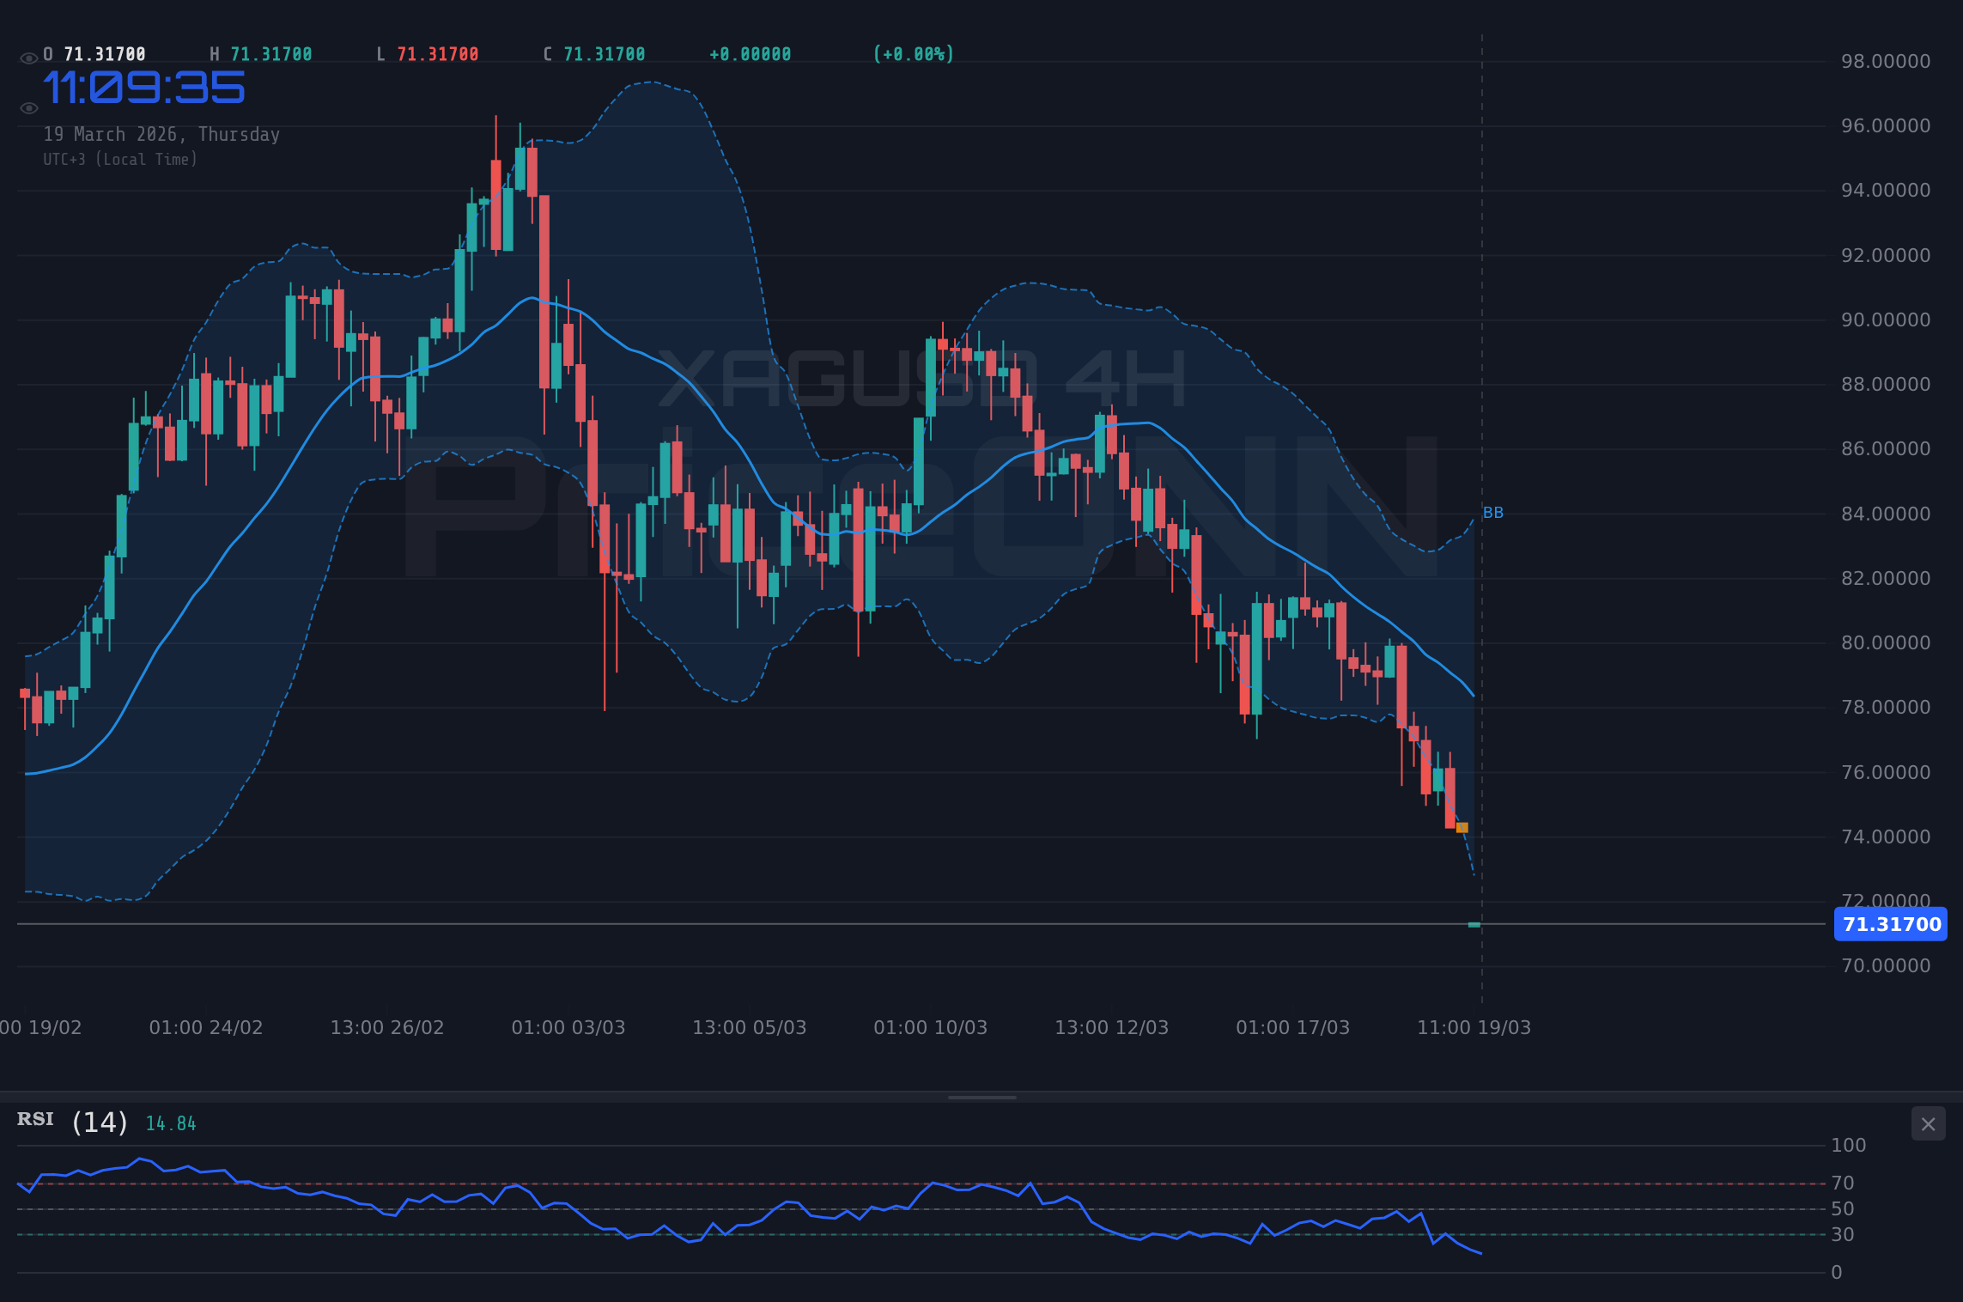Click the date text 19 March 2026, Thursday
1963x1302 pixels.
[x=161, y=134]
